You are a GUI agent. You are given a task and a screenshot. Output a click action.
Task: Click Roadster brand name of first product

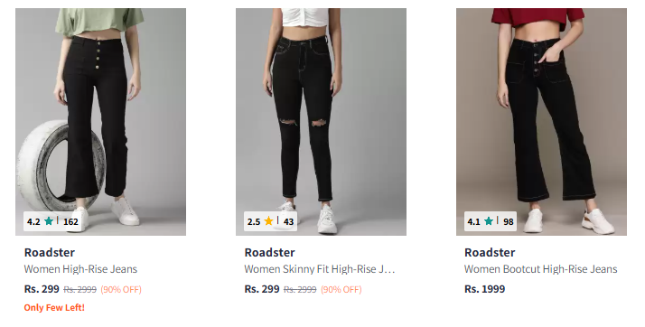(50, 252)
